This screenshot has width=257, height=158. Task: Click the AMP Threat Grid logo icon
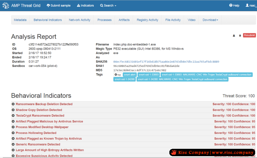pyautogui.click(x=6, y=6)
